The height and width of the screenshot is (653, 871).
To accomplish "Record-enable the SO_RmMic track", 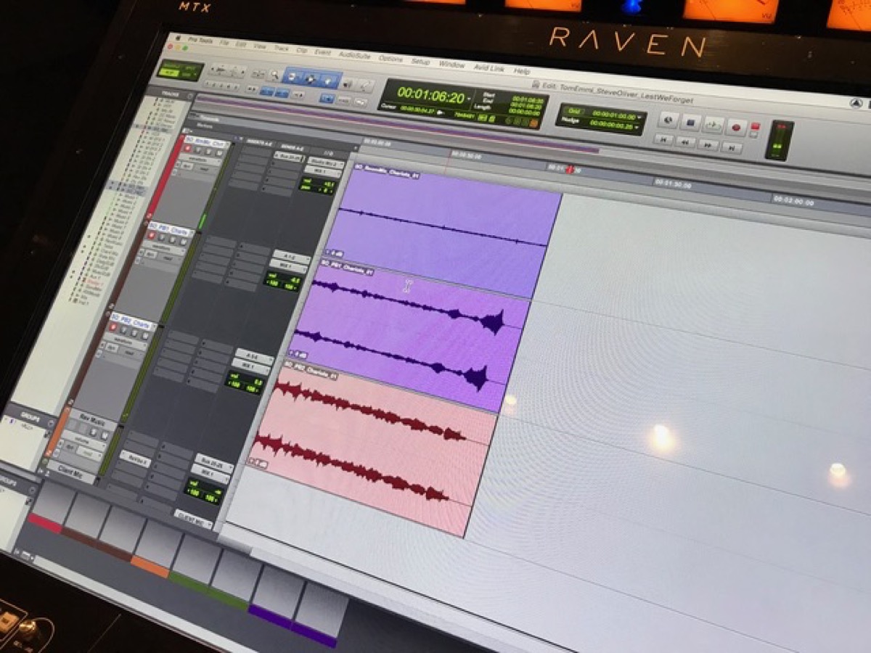I will click(x=189, y=148).
